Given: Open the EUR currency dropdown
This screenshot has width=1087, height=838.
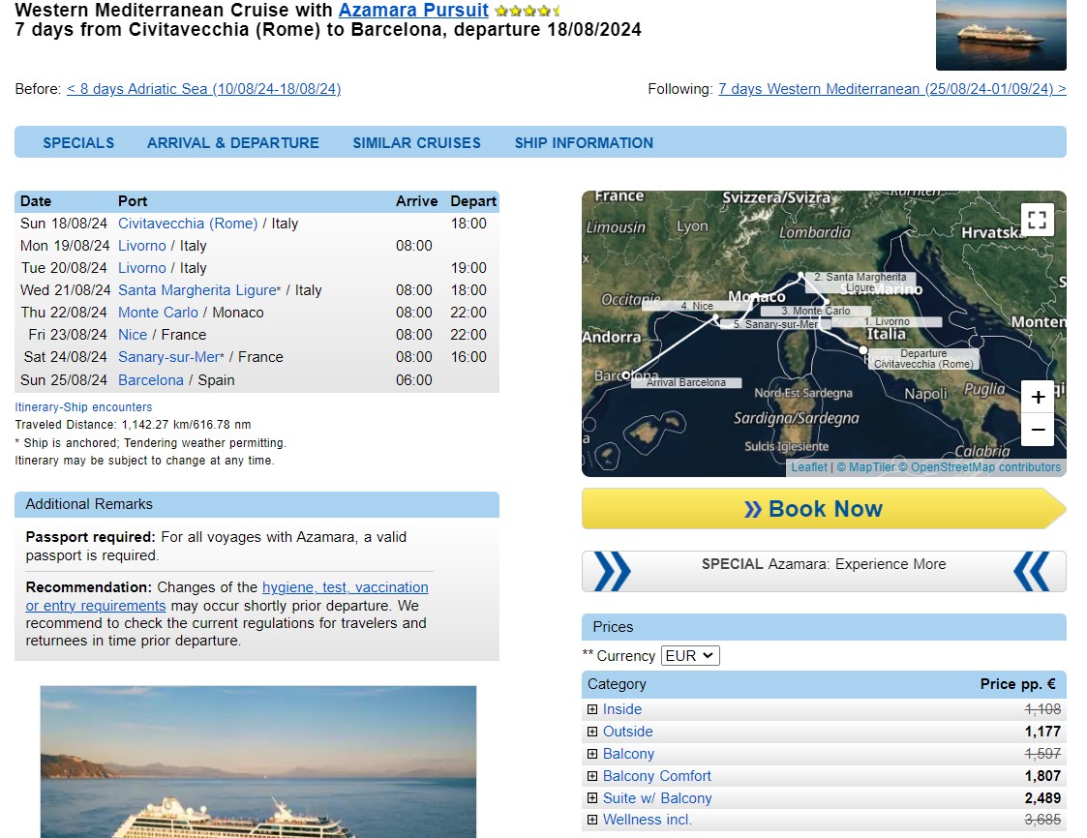Looking at the screenshot, I should coord(690,656).
